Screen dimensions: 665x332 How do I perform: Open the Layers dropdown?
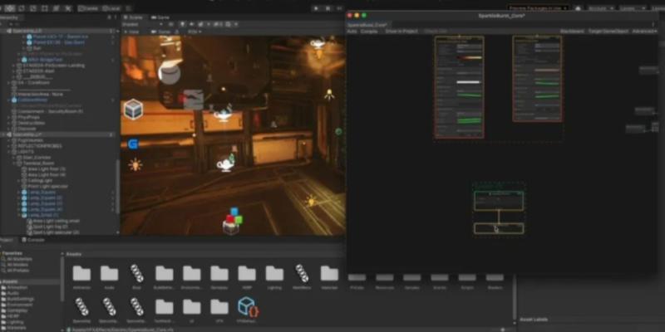click(x=633, y=8)
